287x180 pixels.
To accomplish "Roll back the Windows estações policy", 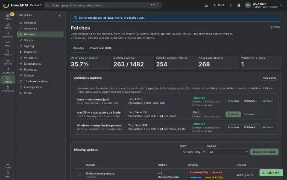I will 251,127.
